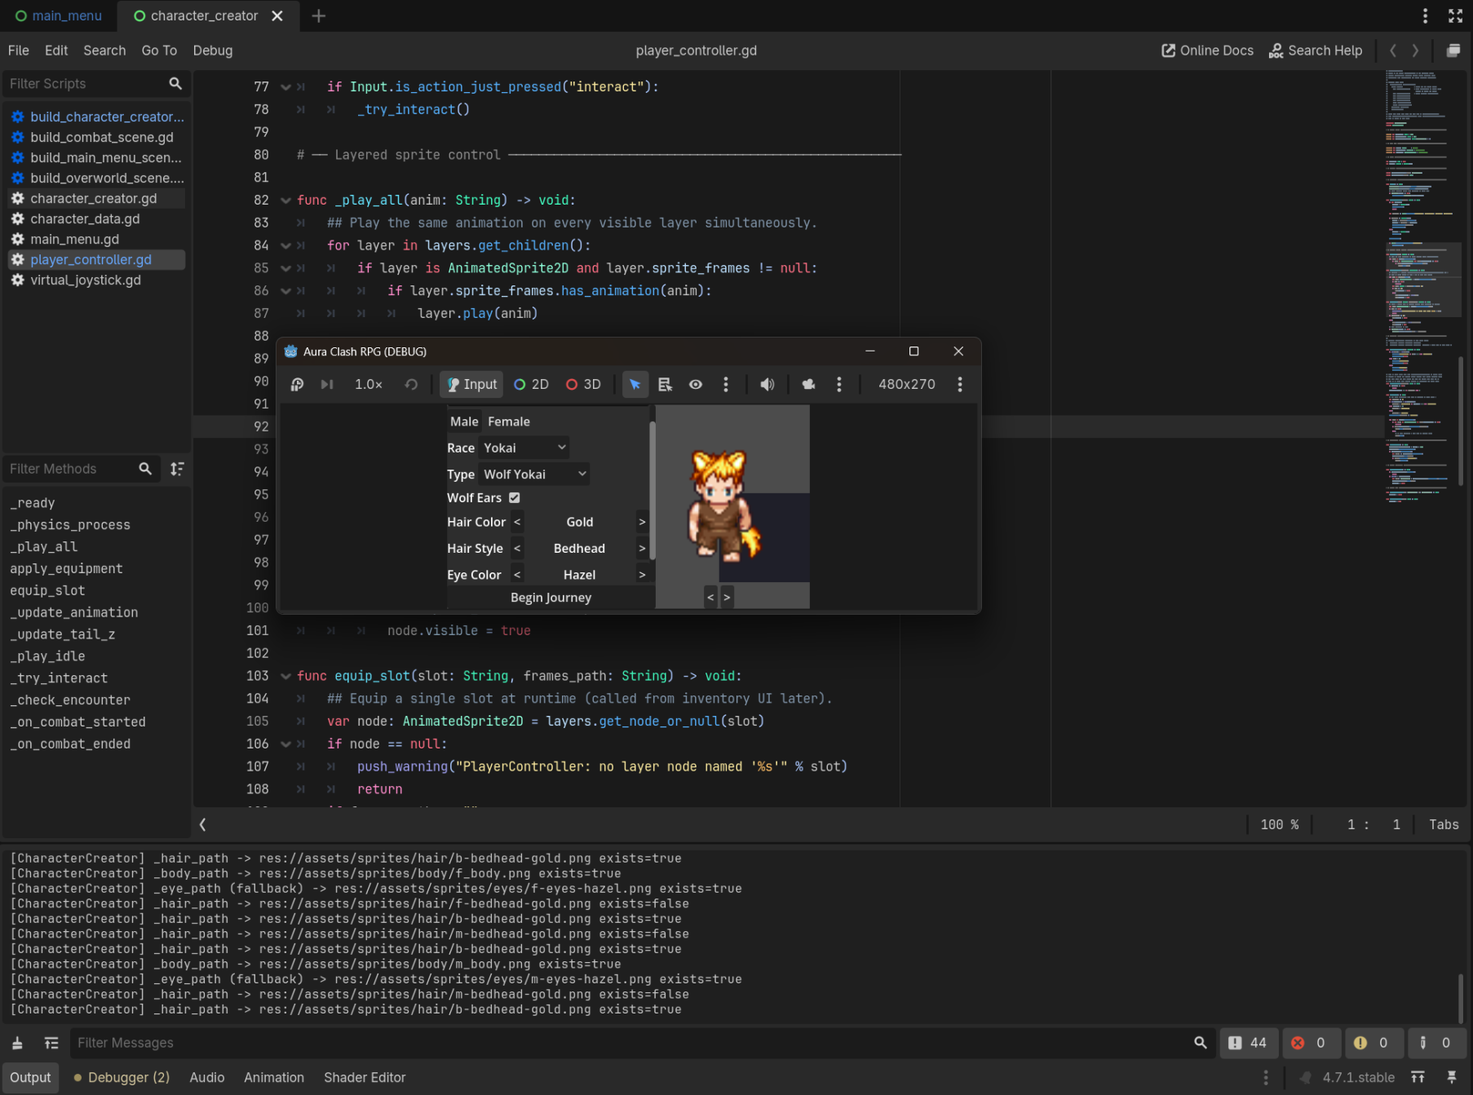Image resolution: width=1473 pixels, height=1095 pixels.
Task: Open the File menu
Action: (18, 51)
